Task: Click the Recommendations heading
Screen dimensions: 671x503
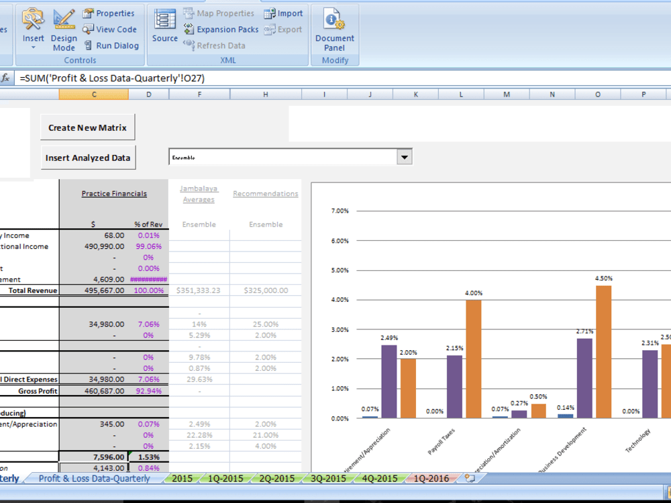Action: (265, 193)
